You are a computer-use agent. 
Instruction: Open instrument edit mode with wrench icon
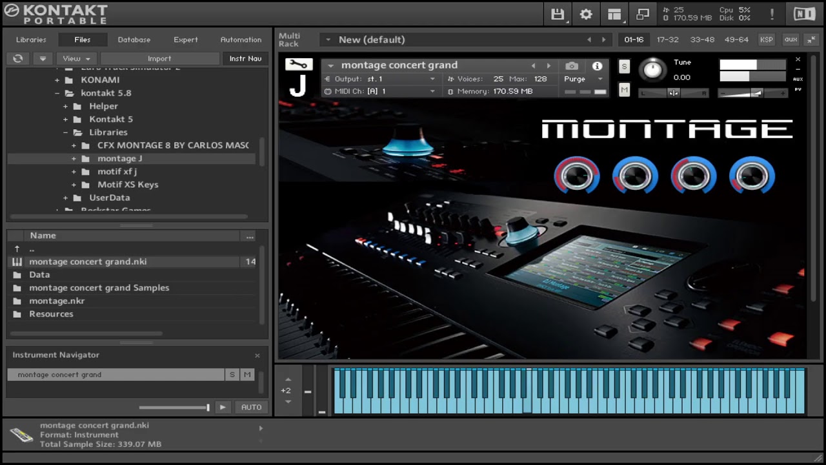pos(298,65)
